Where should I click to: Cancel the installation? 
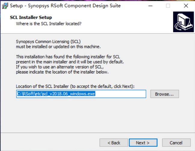[176, 143]
